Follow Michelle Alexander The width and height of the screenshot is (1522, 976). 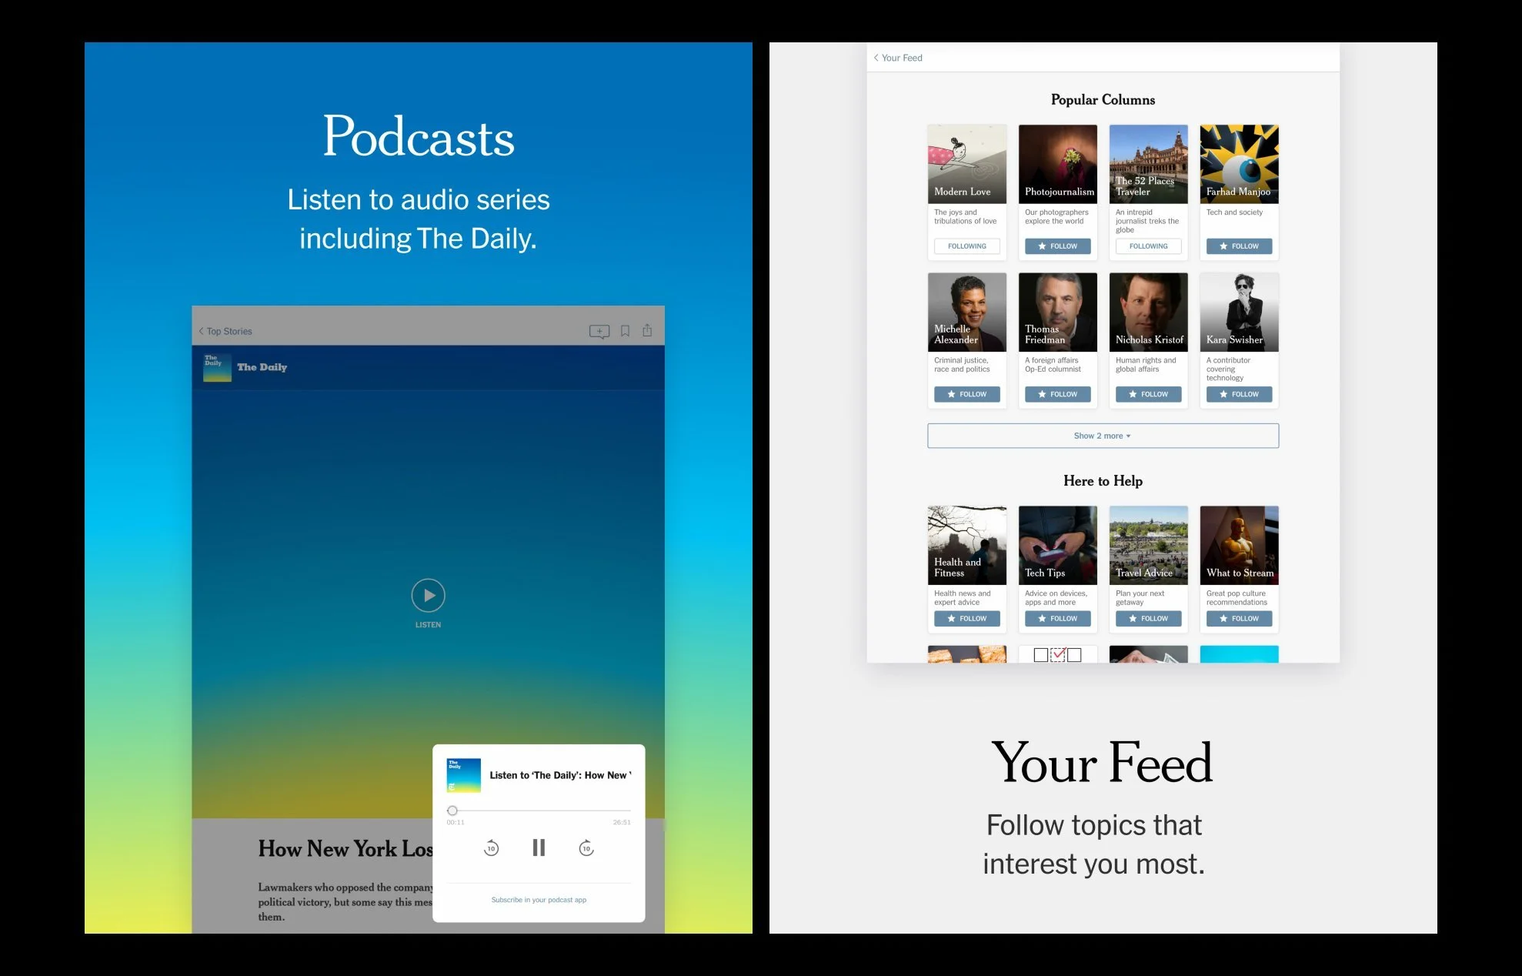[x=967, y=394]
